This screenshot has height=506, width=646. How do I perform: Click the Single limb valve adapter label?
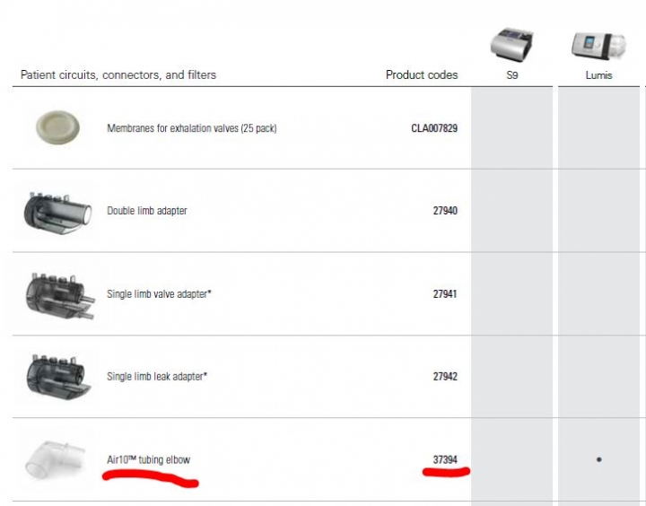pos(159,293)
